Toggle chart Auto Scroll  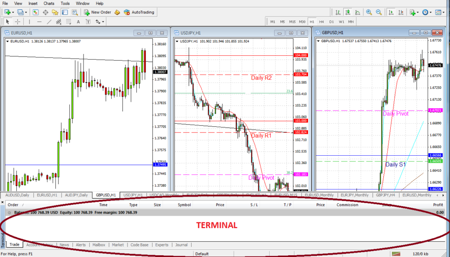tap(391, 12)
